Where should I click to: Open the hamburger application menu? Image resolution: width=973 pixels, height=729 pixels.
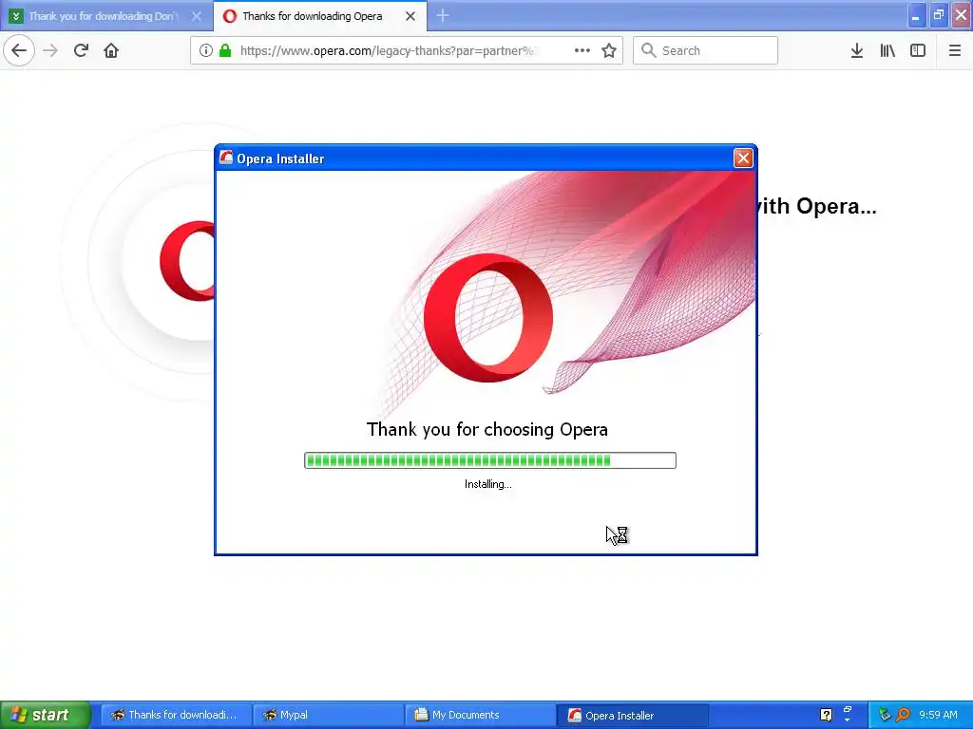pos(955,50)
